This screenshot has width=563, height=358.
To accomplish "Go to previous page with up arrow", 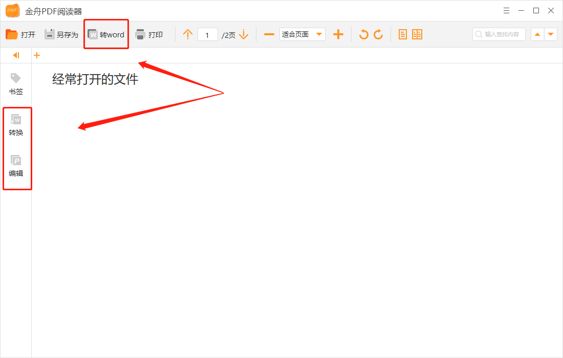I will pyautogui.click(x=187, y=34).
